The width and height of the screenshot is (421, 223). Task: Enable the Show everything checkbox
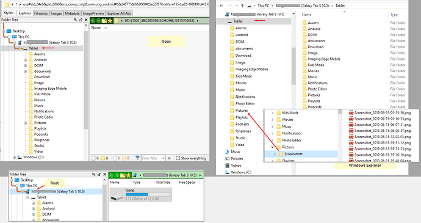178,158
